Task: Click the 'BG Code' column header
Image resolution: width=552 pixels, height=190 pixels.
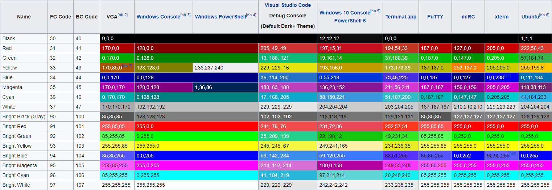Action: coord(87,17)
